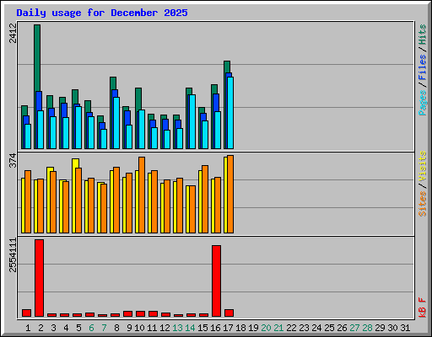Viewport: 432px width, 337px height.
Task: Click the day 29 axis label
Action: click(x=380, y=328)
